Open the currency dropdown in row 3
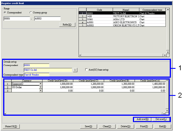The height and width of the screenshot is (131, 185). coord(40,90)
